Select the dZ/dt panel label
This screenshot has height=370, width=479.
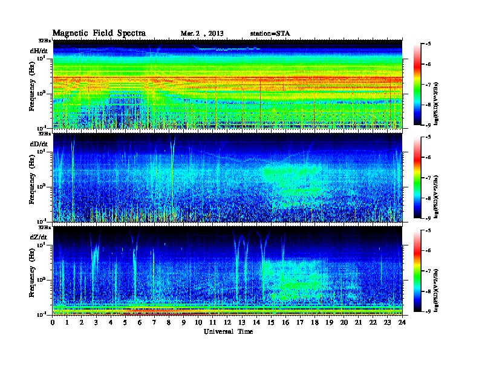[39, 237]
